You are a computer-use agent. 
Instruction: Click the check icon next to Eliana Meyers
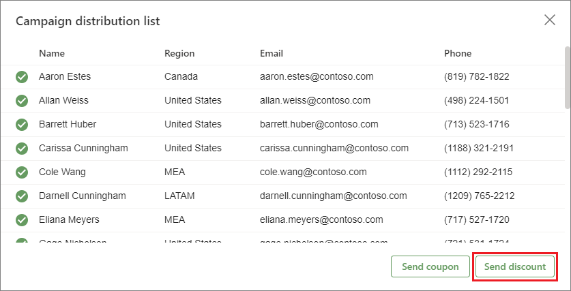22,220
